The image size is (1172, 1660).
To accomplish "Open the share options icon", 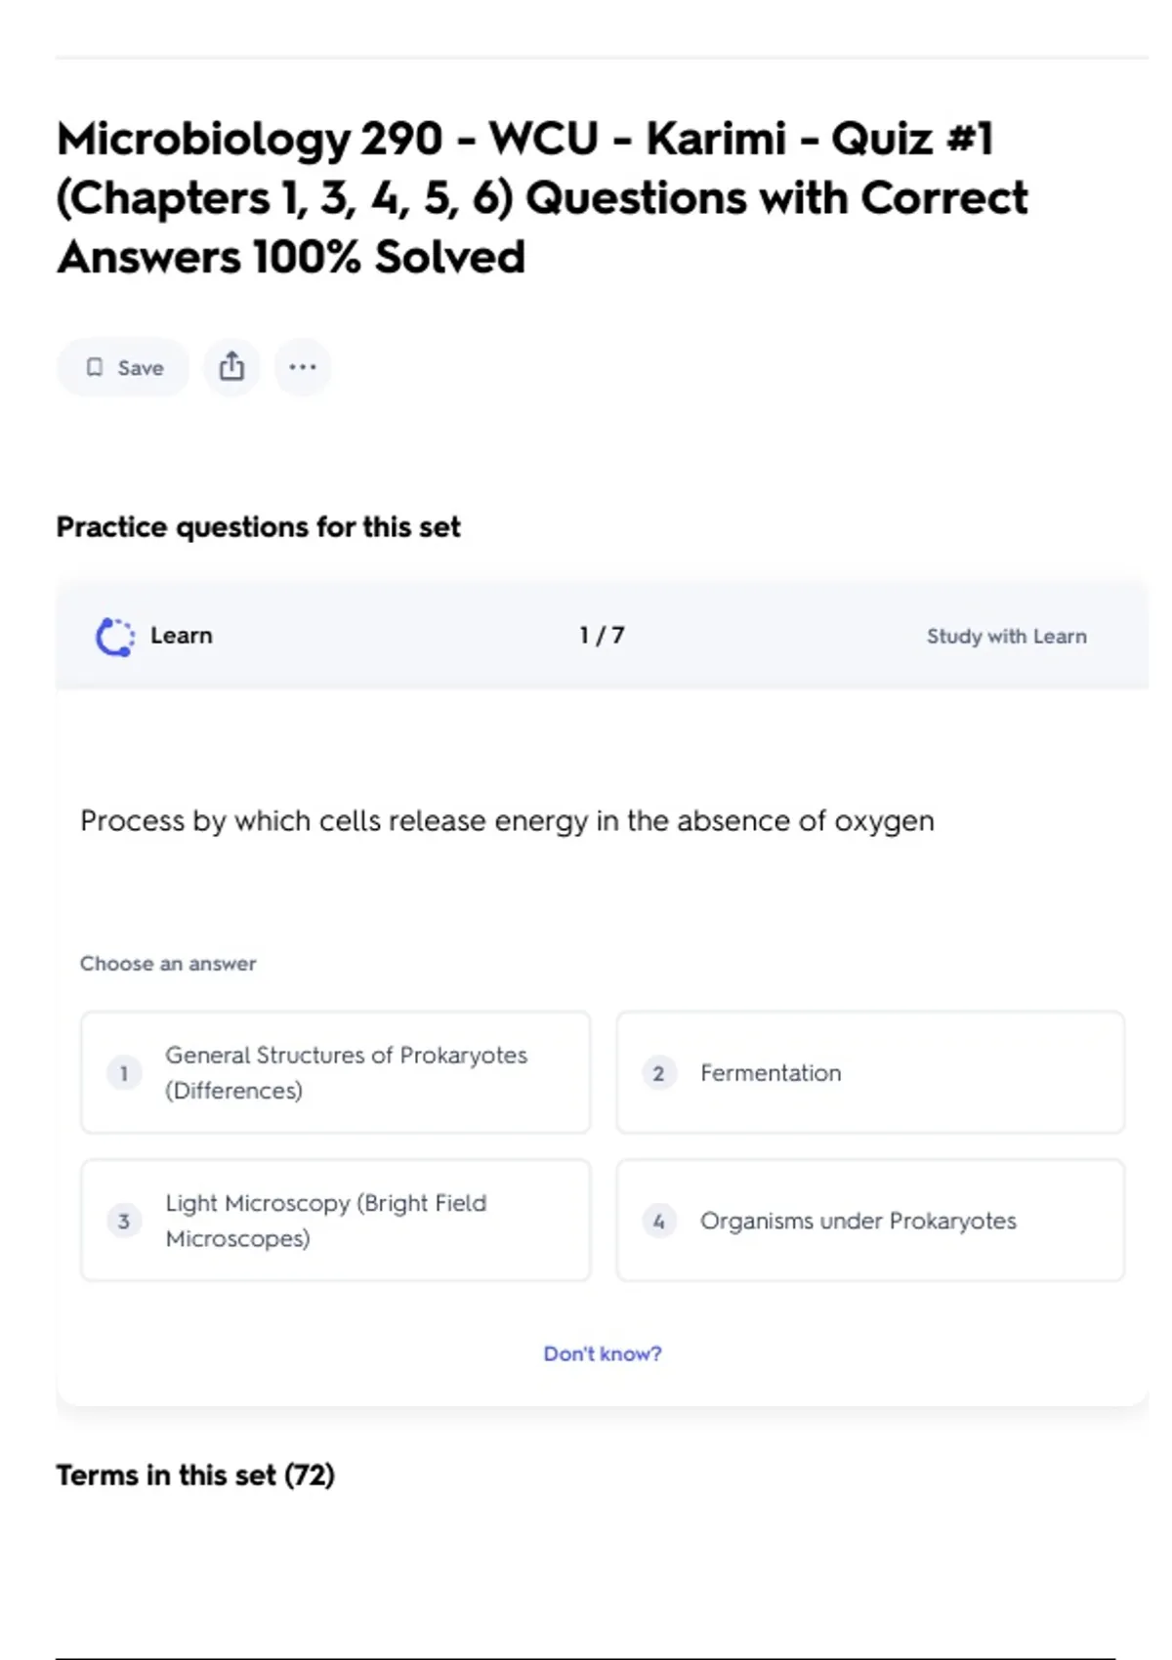I will [x=231, y=367].
